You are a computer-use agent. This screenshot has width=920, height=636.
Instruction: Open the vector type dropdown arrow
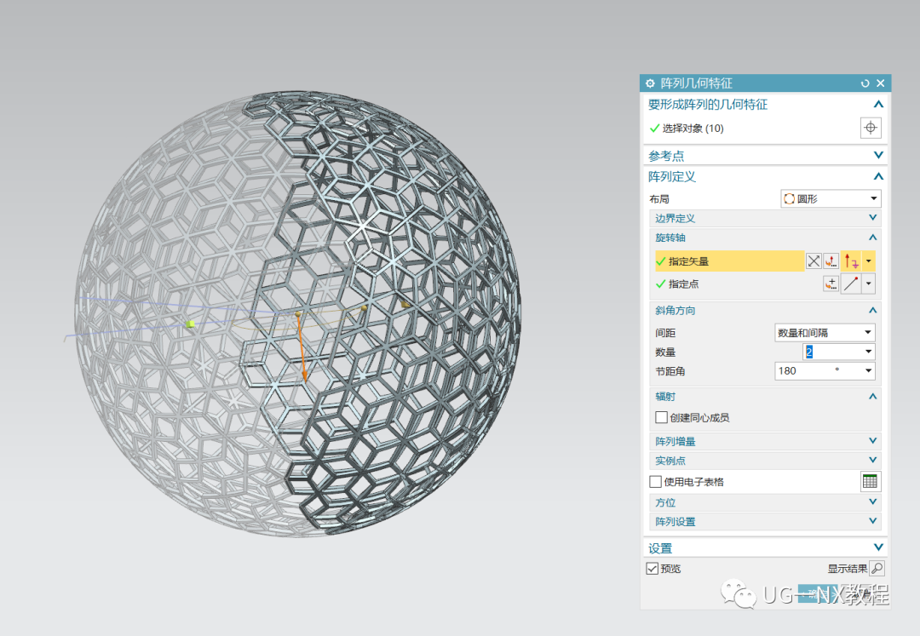tap(868, 261)
